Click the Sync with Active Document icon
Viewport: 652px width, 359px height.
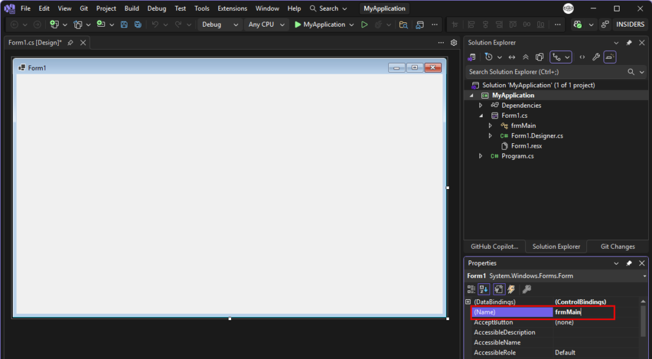(x=512, y=57)
